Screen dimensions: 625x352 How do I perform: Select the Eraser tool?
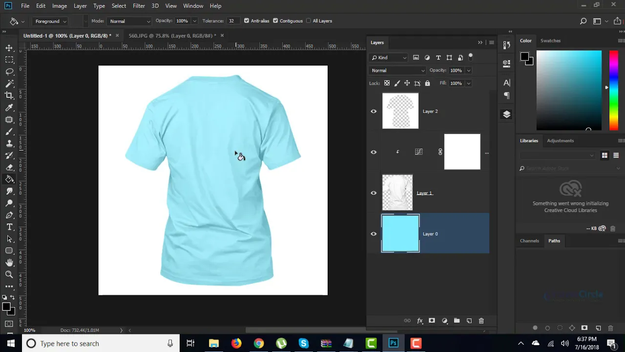pyautogui.click(x=9, y=167)
